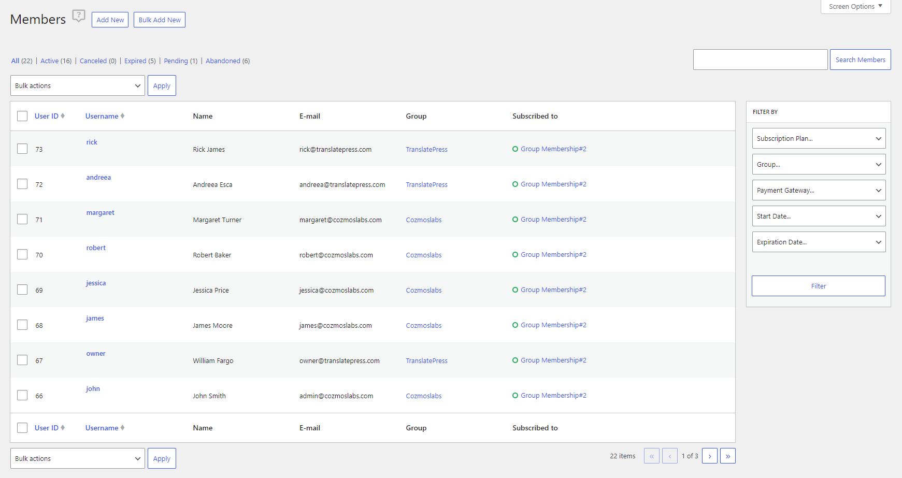
Task: Focus the member search input field
Action: click(760, 60)
